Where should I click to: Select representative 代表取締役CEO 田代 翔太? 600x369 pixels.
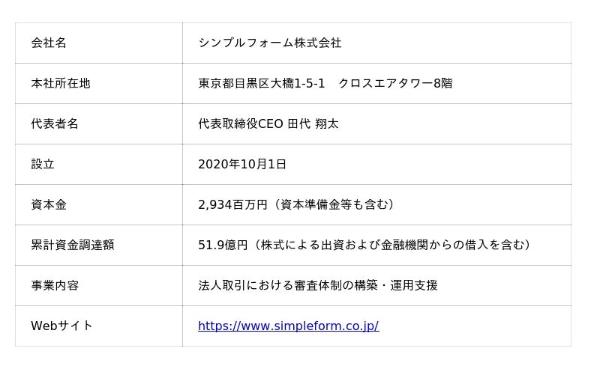click(x=268, y=124)
